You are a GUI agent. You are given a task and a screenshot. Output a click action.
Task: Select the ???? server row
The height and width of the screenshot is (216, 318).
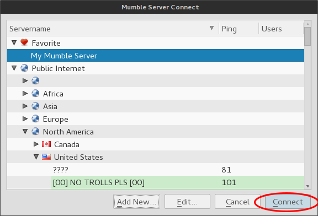[156, 170]
